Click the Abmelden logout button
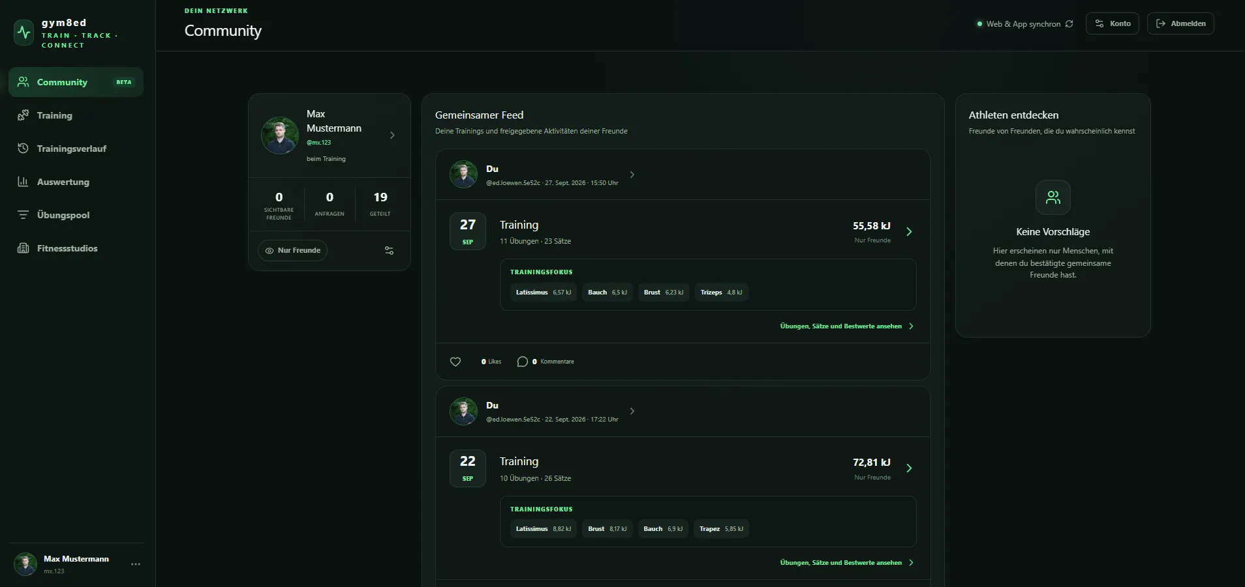The height and width of the screenshot is (587, 1245). [x=1180, y=23]
